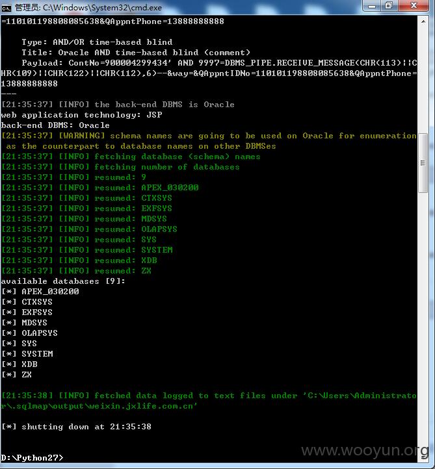
Task: Click the 'resumed: SYSTEM' log line
Action: 87,250
